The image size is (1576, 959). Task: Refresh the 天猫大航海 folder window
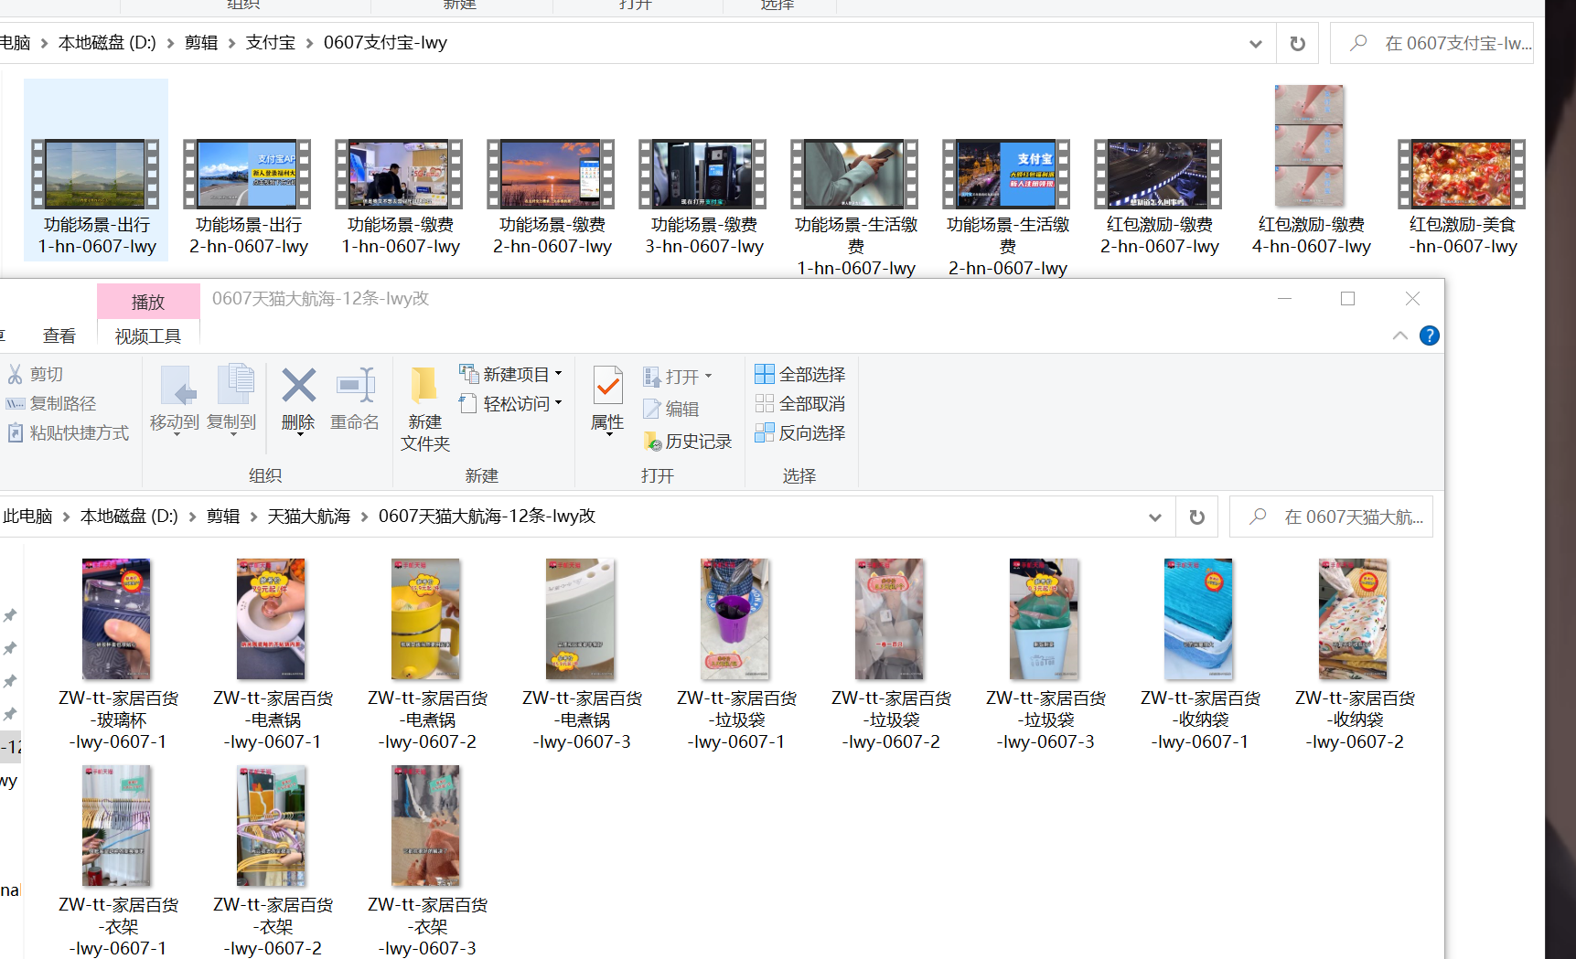(1196, 517)
